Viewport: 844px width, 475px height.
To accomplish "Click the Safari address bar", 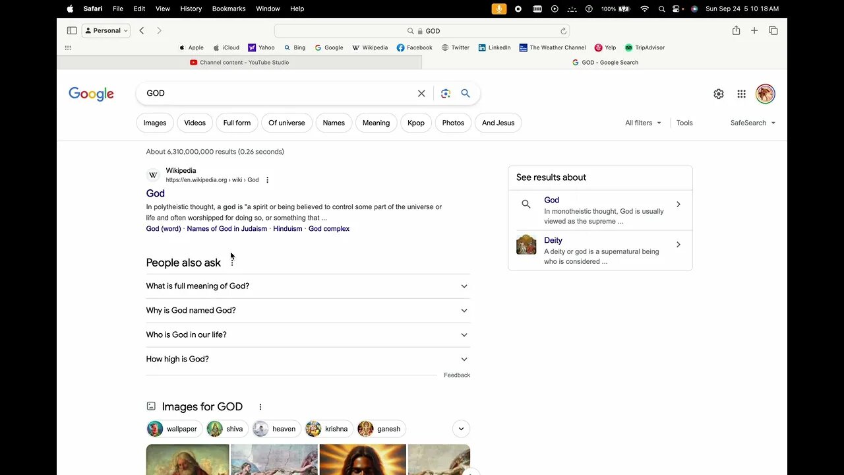I will click(x=422, y=31).
